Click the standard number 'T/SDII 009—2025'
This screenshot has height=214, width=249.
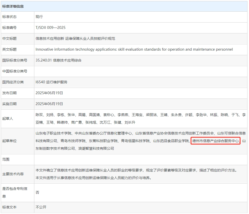point(51,28)
